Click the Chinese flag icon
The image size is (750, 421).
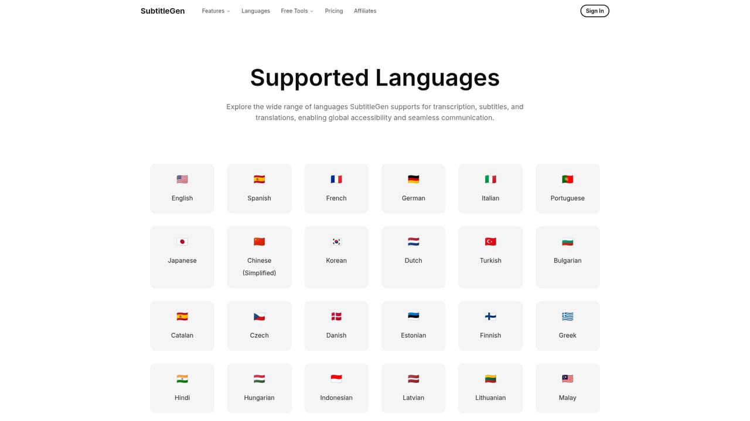[x=259, y=241]
